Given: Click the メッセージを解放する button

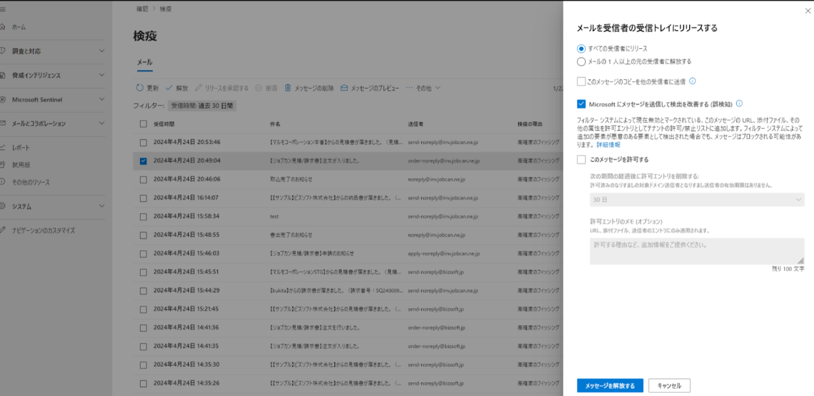Looking at the screenshot, I should point(609,385).
